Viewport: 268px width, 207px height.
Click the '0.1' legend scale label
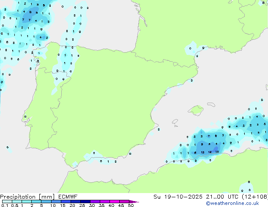point(5,205)
